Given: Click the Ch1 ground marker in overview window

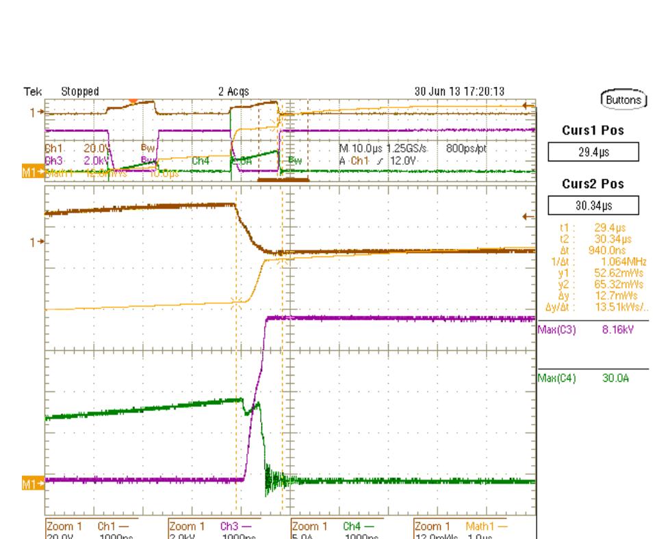Looking at the screenshot, I should pos(36,112).
